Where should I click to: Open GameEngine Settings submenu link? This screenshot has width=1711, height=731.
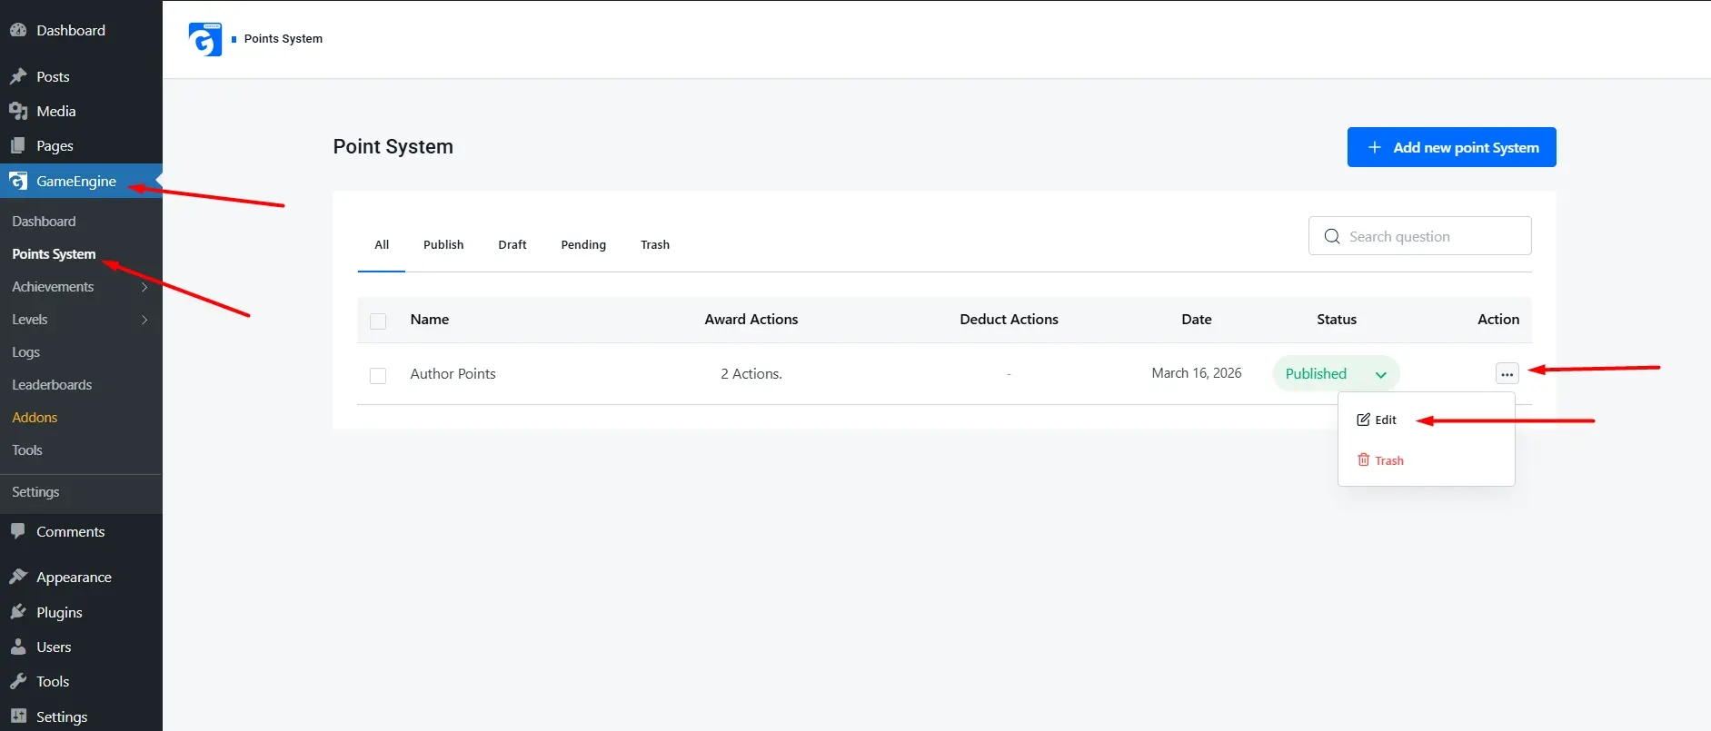click(x=35, y=492)
